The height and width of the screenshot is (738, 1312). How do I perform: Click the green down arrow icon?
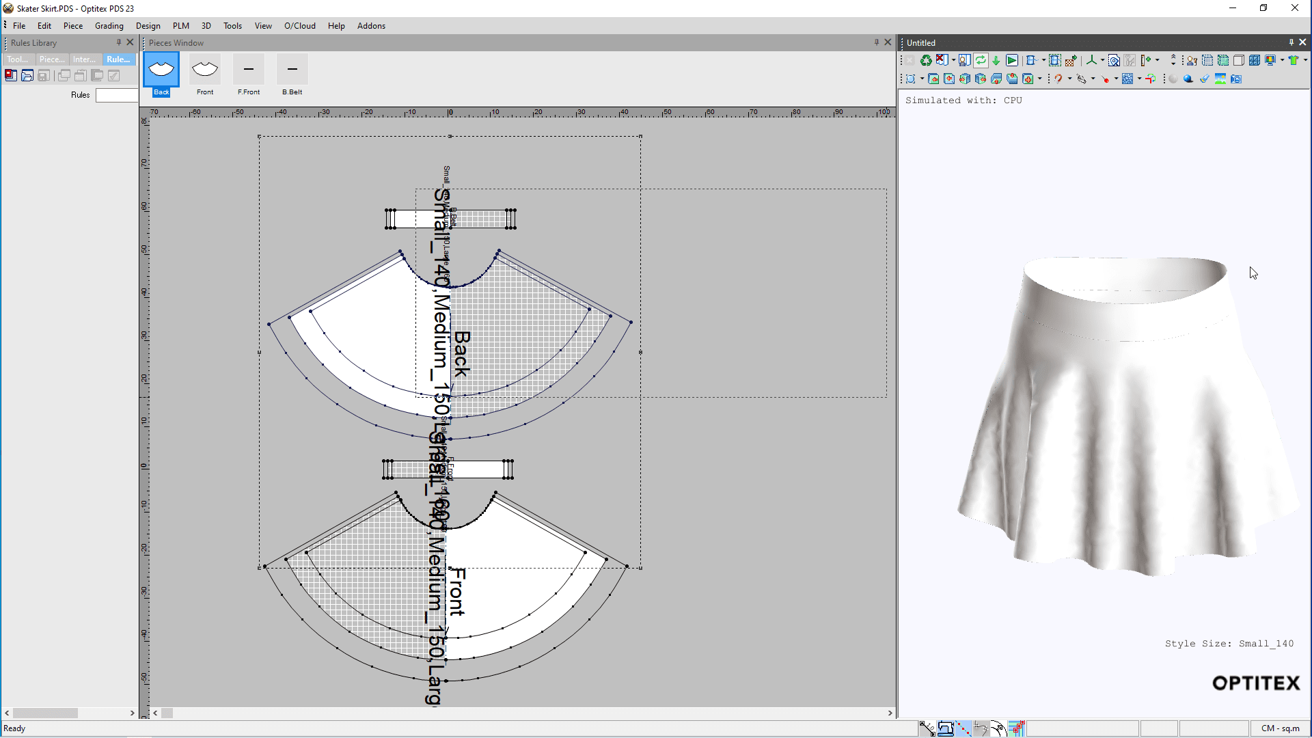[996, 60]
